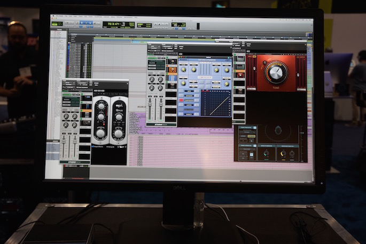Click vertical slider handle on bottom-right plugin edge

click(302, 133)
